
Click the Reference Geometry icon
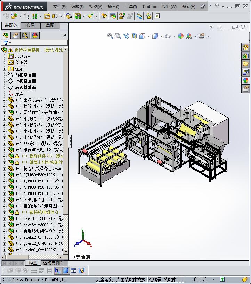[90, 16]
